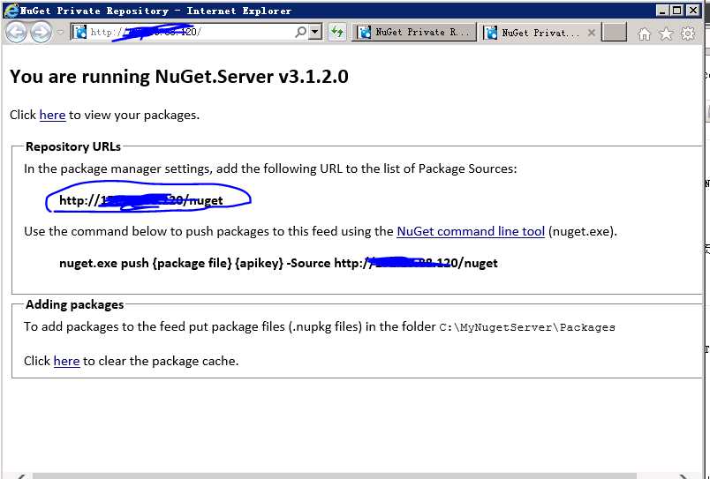Switch to first NuGet Private R... tab
Image resolution: width=710 pixels, height=479 pixels.
(x=414, y=33)
